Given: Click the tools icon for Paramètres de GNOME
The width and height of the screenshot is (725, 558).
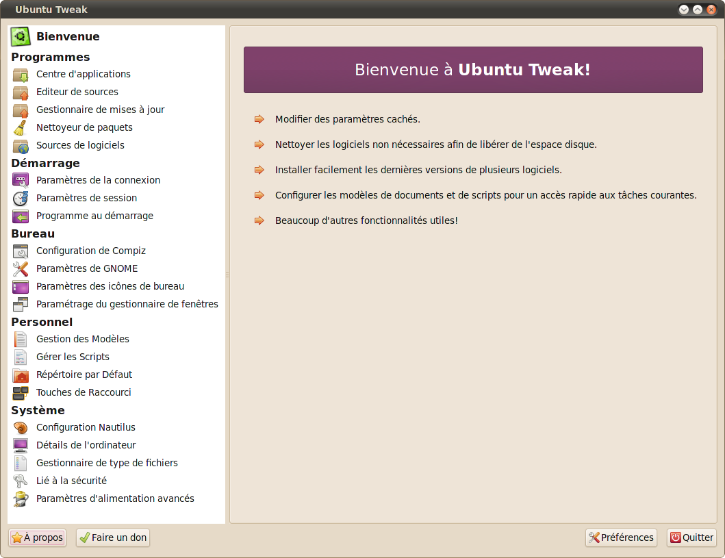Looking at the screenshot, I should pos(21,268).
